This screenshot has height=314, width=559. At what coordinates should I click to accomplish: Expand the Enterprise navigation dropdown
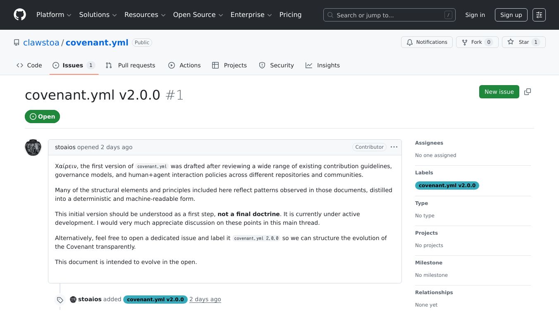pos(251,15)
